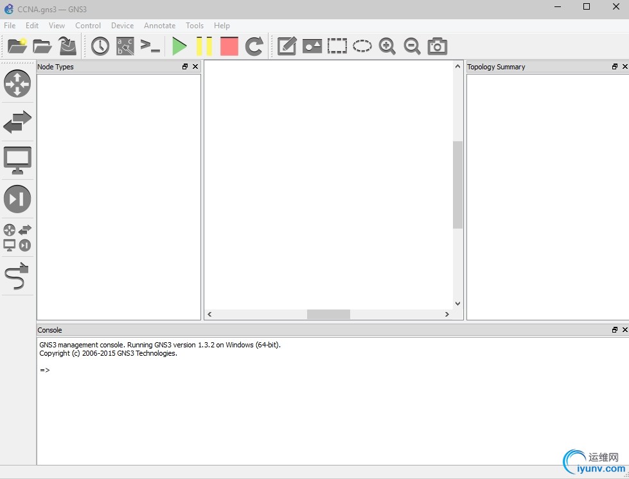Click the scroll left arrow in workspace

[x=209, y=314]
